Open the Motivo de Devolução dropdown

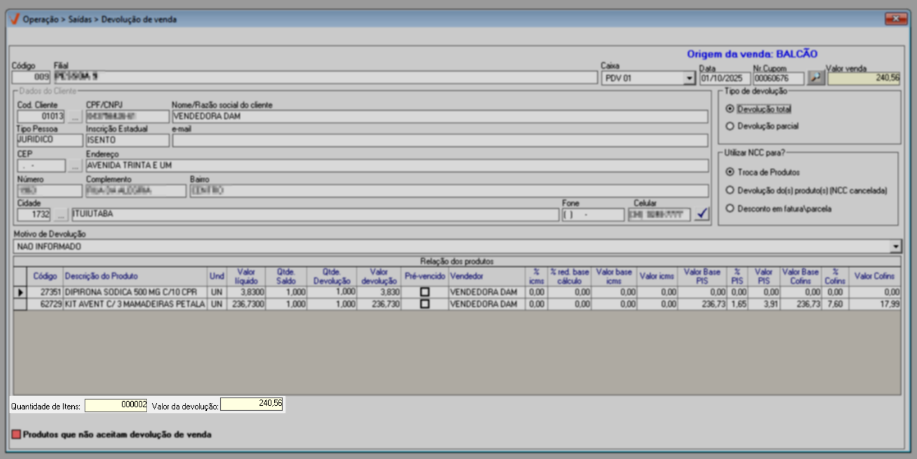[x=895, y=246]
